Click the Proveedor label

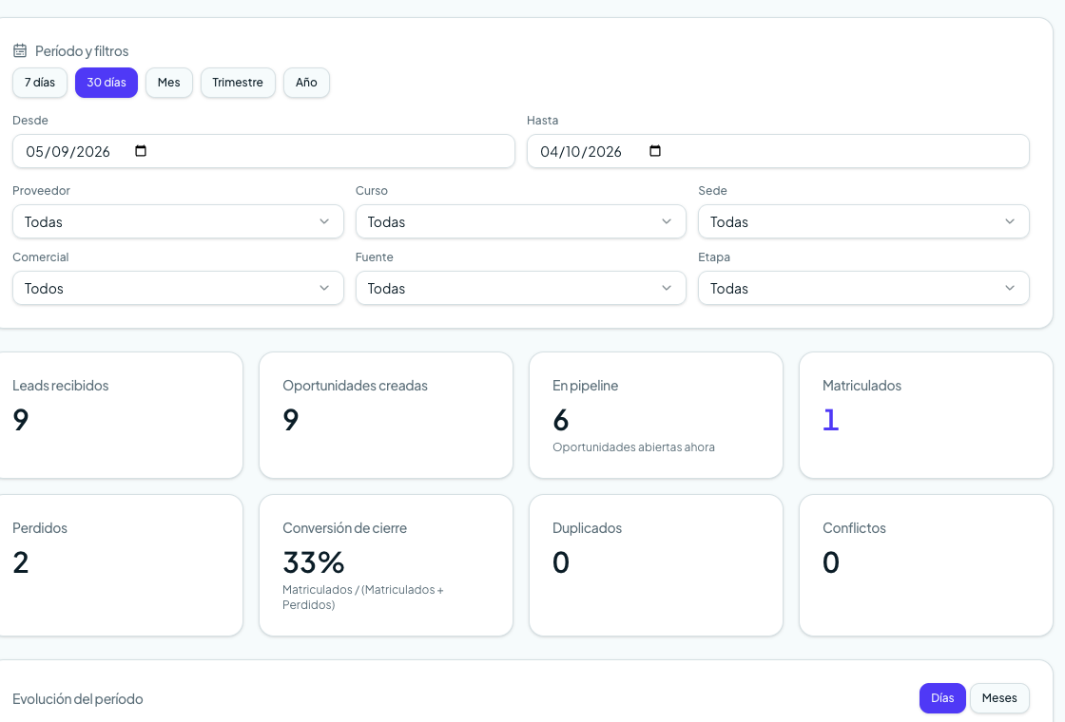click(x=42, y=191)
